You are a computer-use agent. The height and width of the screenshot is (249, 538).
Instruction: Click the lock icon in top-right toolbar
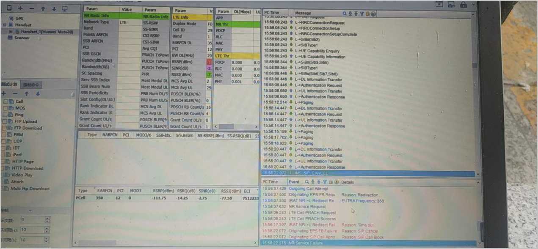pos(463,5)
